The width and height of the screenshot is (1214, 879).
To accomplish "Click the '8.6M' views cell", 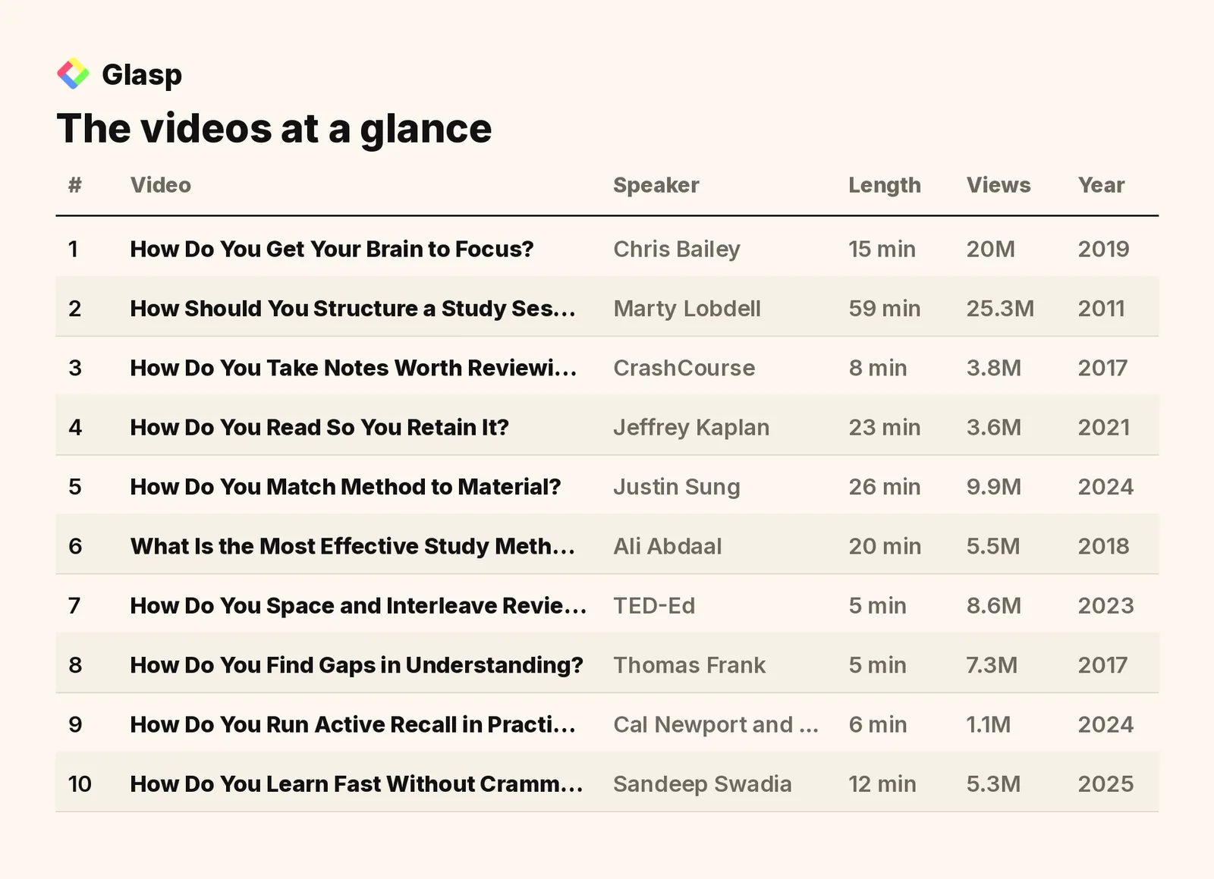I will pyautogui.click(x=993, y=605).
